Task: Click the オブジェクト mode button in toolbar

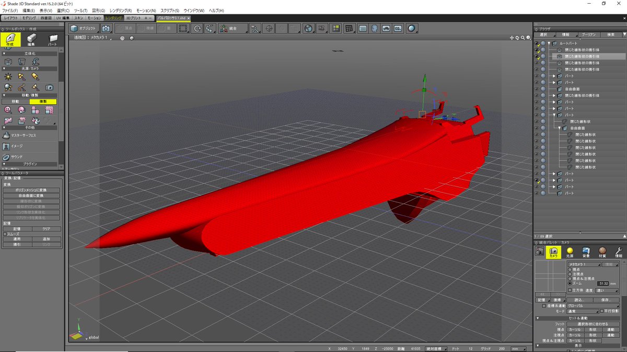Action: [x=84, y=28]
